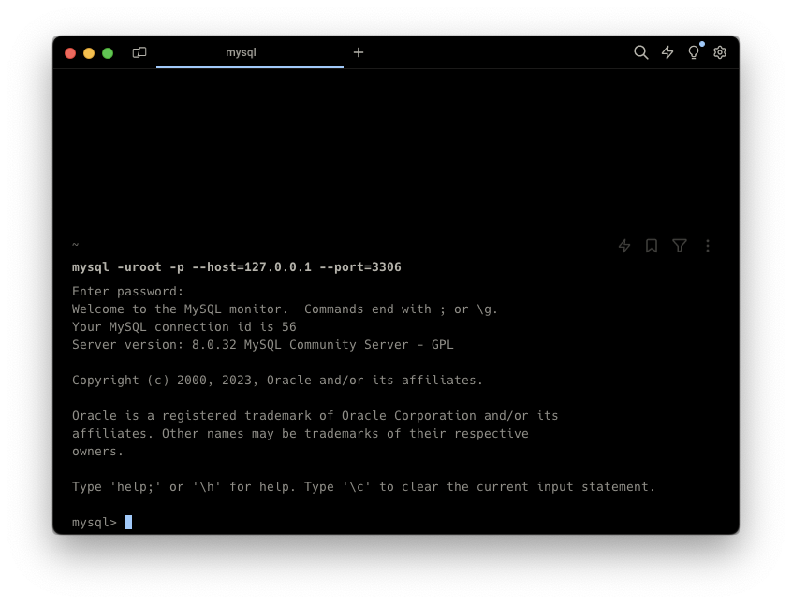
Task: Filter the block output with the funnel icon
Action: coord(680,246)
